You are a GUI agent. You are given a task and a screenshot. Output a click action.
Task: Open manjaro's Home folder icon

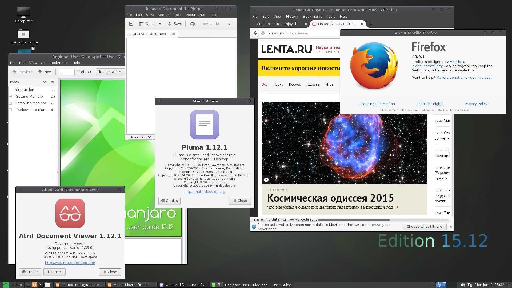(23, 37)
